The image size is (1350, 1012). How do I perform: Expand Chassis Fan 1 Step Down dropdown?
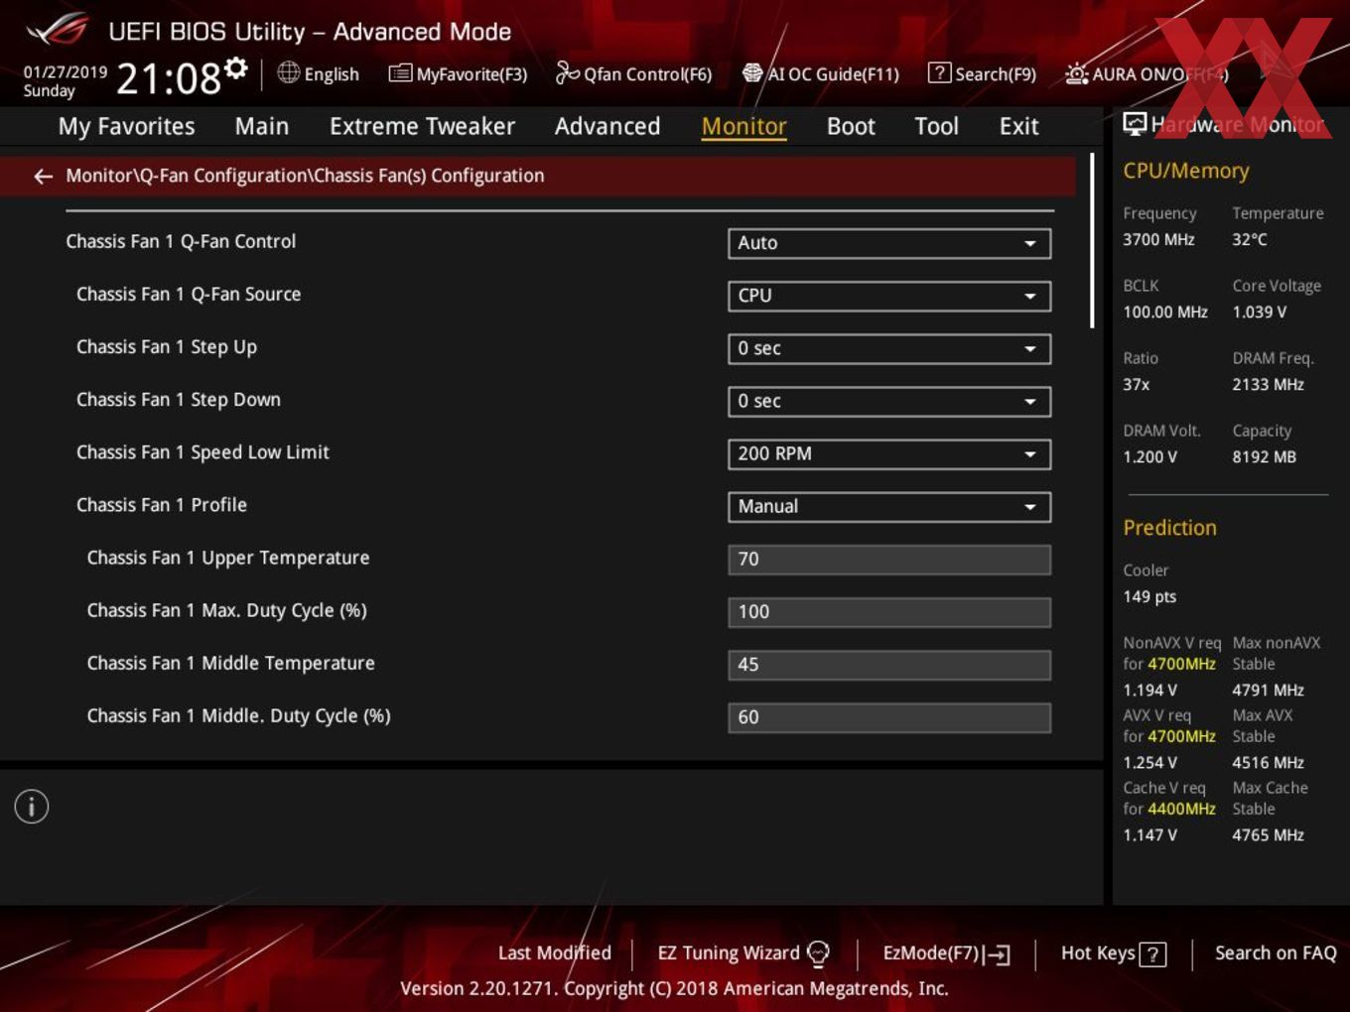click(889, 401)
